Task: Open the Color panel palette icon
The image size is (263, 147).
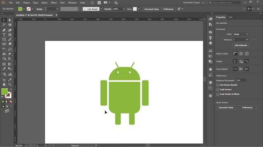Action: (x=210, y=19)
